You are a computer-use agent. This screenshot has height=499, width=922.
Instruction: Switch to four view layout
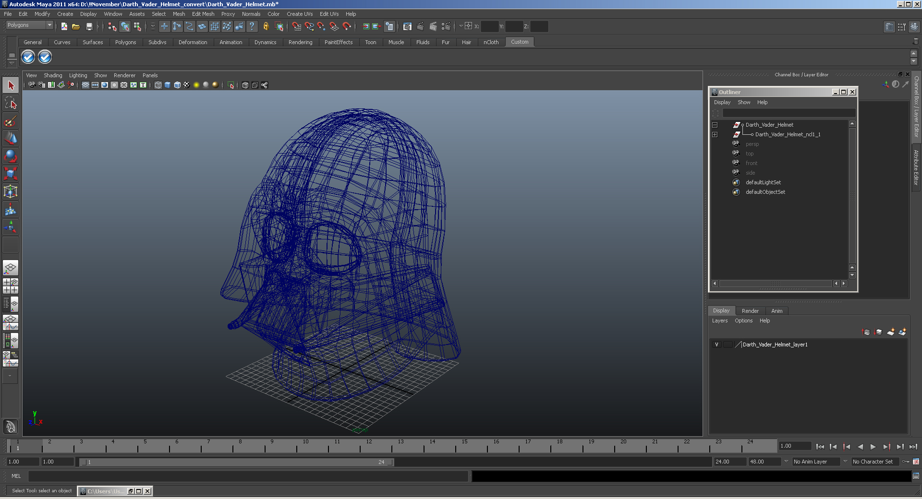point(11,286)
